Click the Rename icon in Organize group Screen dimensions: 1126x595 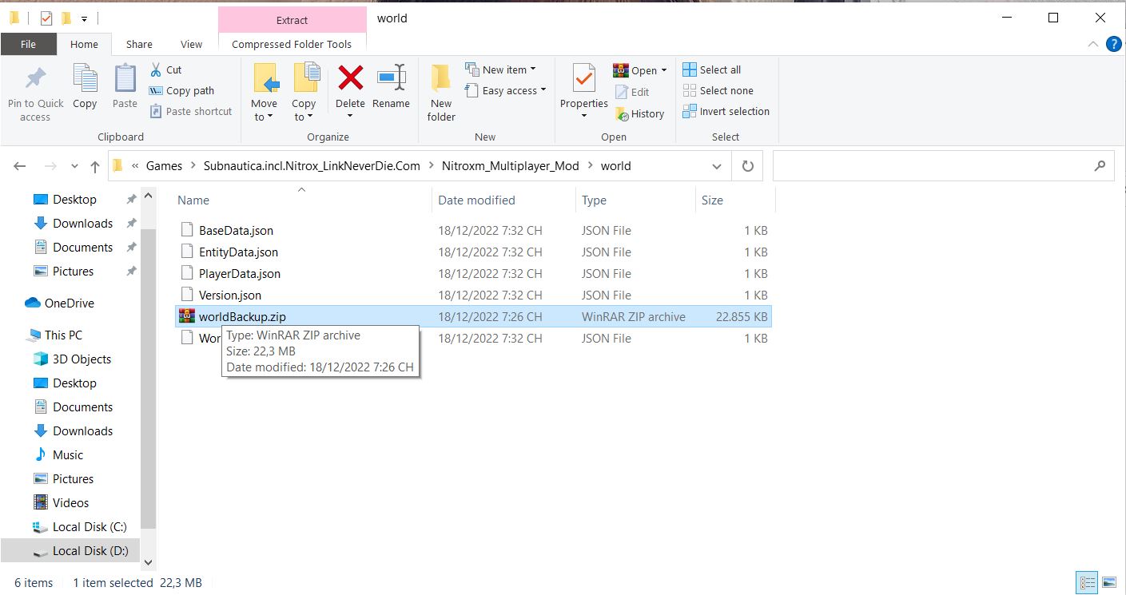(391, 79)
